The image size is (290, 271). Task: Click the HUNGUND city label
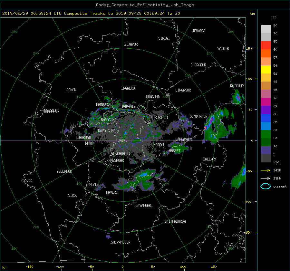(153, 97)
